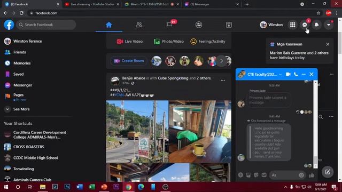Start a new message with compose icon
Viewport: 342px width, 192px height.
pyautogui.click(x=328, y=172)
